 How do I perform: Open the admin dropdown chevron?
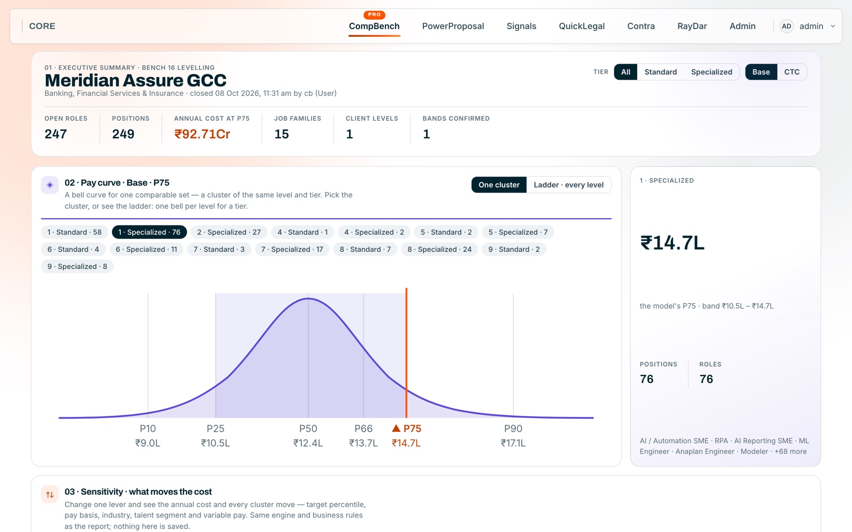click(833, 26)
